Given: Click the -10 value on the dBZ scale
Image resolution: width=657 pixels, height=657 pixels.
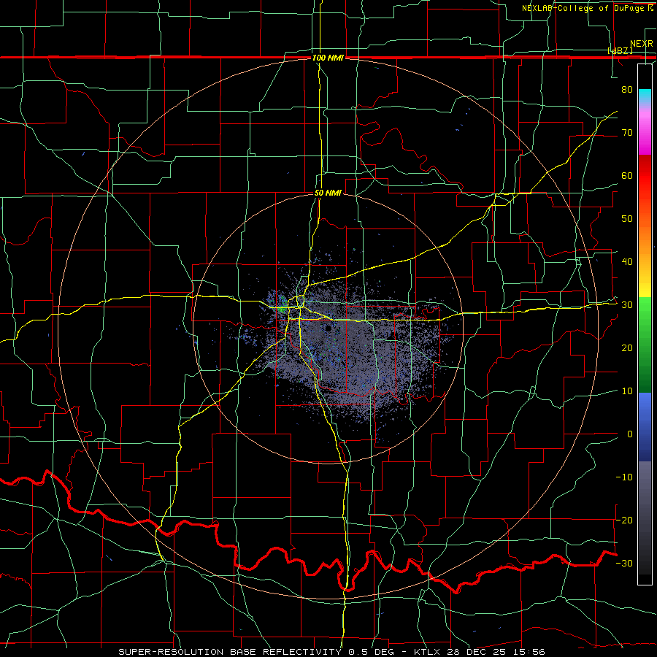Looking at the screenshot, I should [624, 477].
